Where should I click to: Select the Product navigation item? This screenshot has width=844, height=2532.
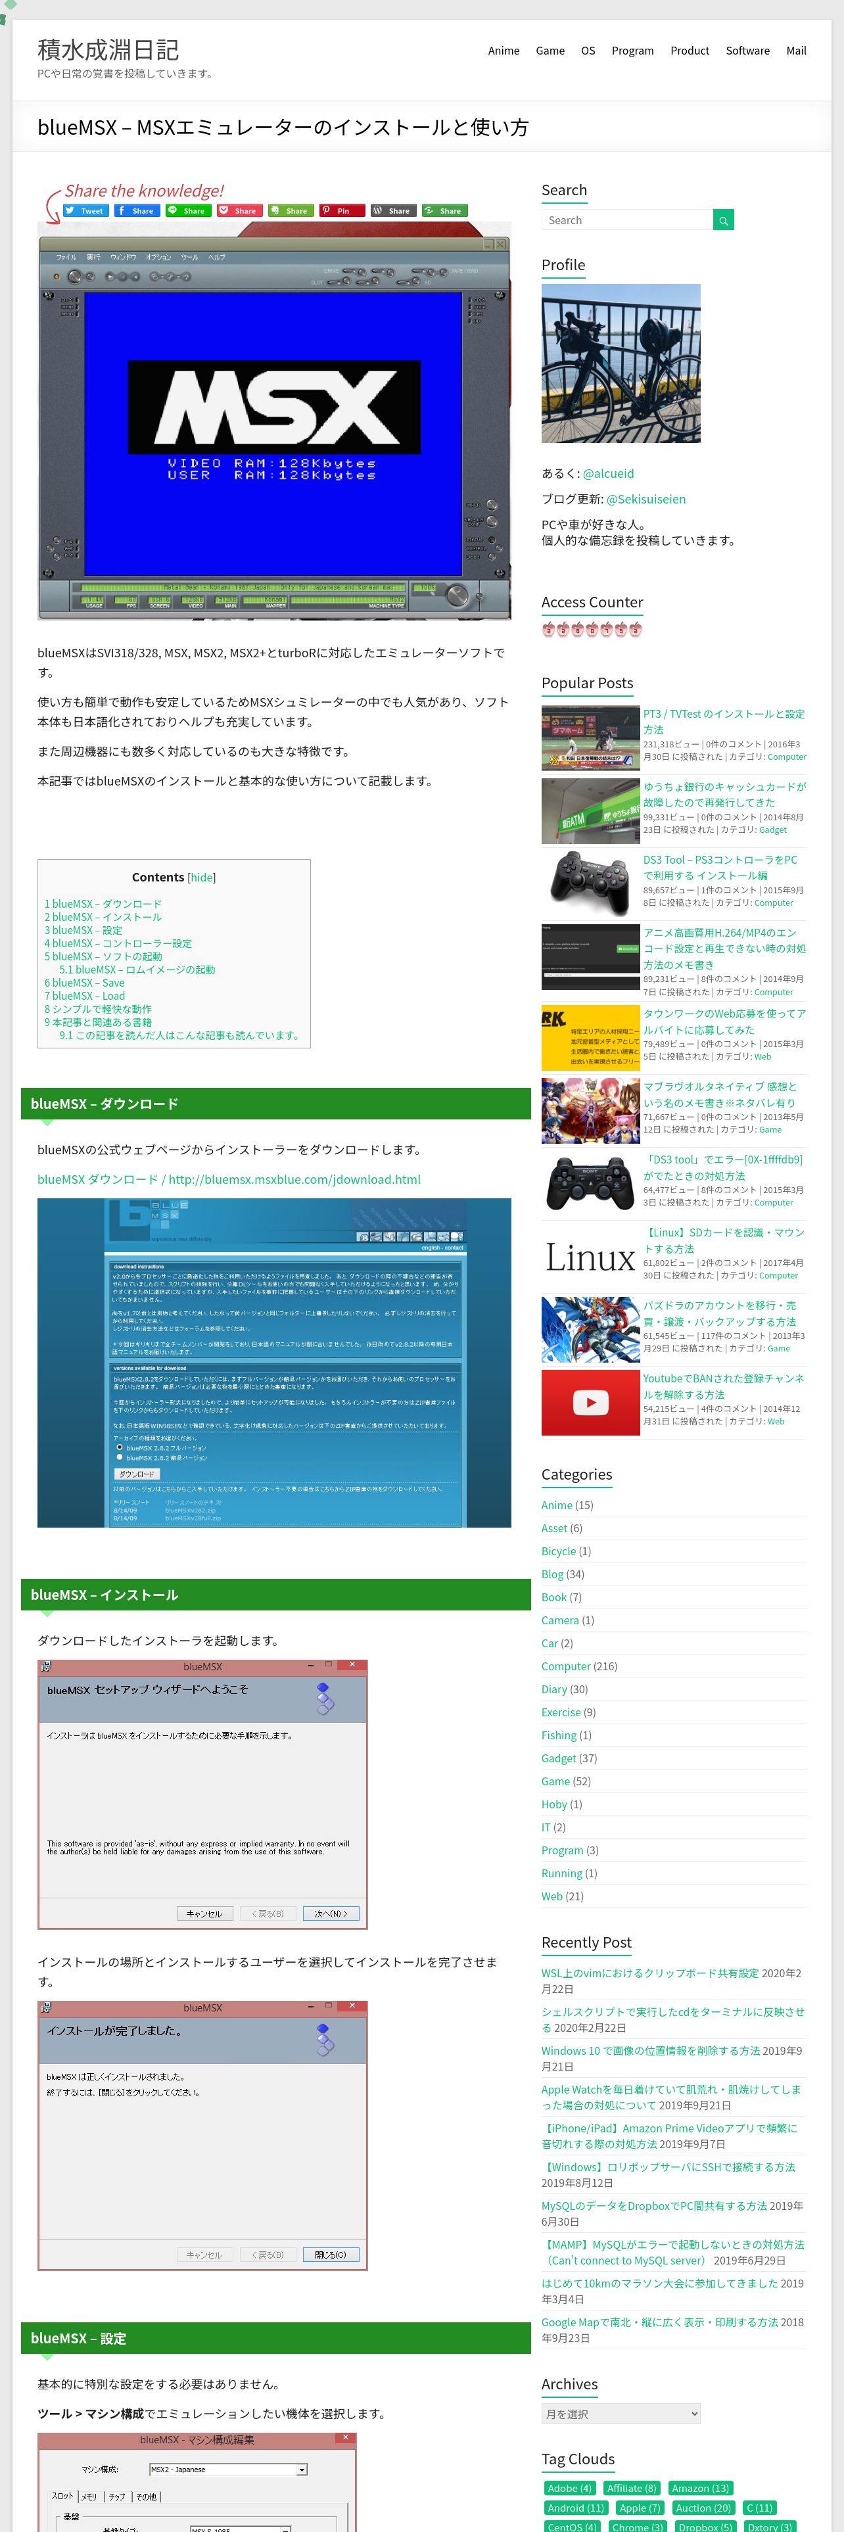pos(690,51)
